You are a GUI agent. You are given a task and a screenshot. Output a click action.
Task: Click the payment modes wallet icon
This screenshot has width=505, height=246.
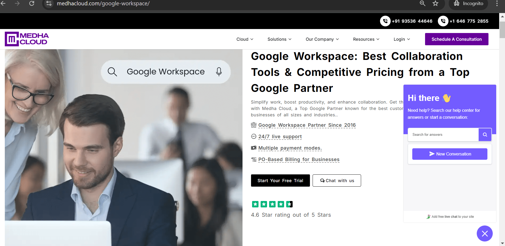(x=253, y=147)
